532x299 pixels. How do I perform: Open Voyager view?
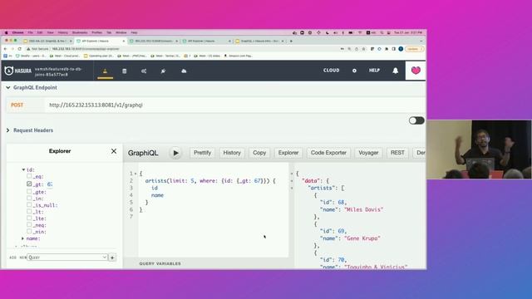click(x=368, y=153)
